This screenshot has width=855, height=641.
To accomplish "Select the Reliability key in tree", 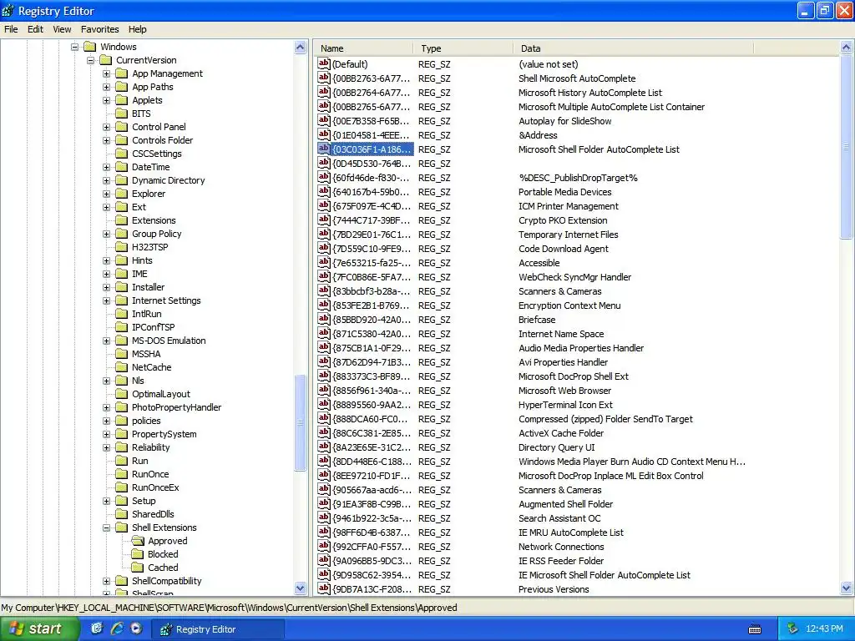I will (x=150, y=447).
